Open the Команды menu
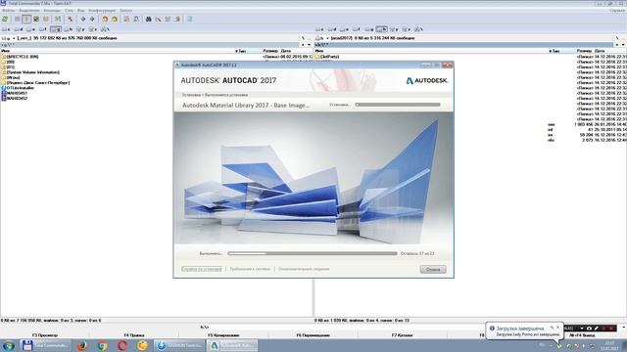Image resolution: width=627 pixels, height=352 pixels. tap(52, 11)
